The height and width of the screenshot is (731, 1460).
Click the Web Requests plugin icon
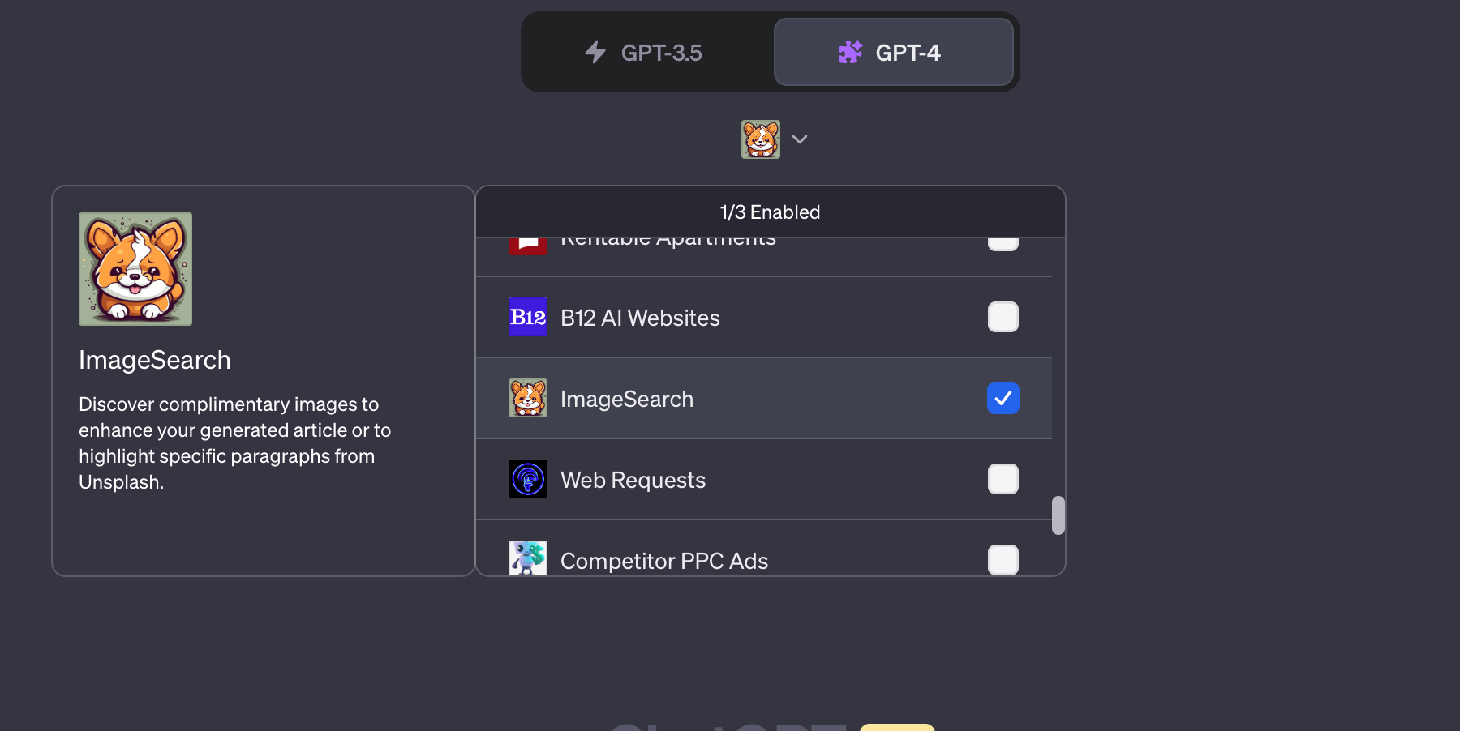528,479
